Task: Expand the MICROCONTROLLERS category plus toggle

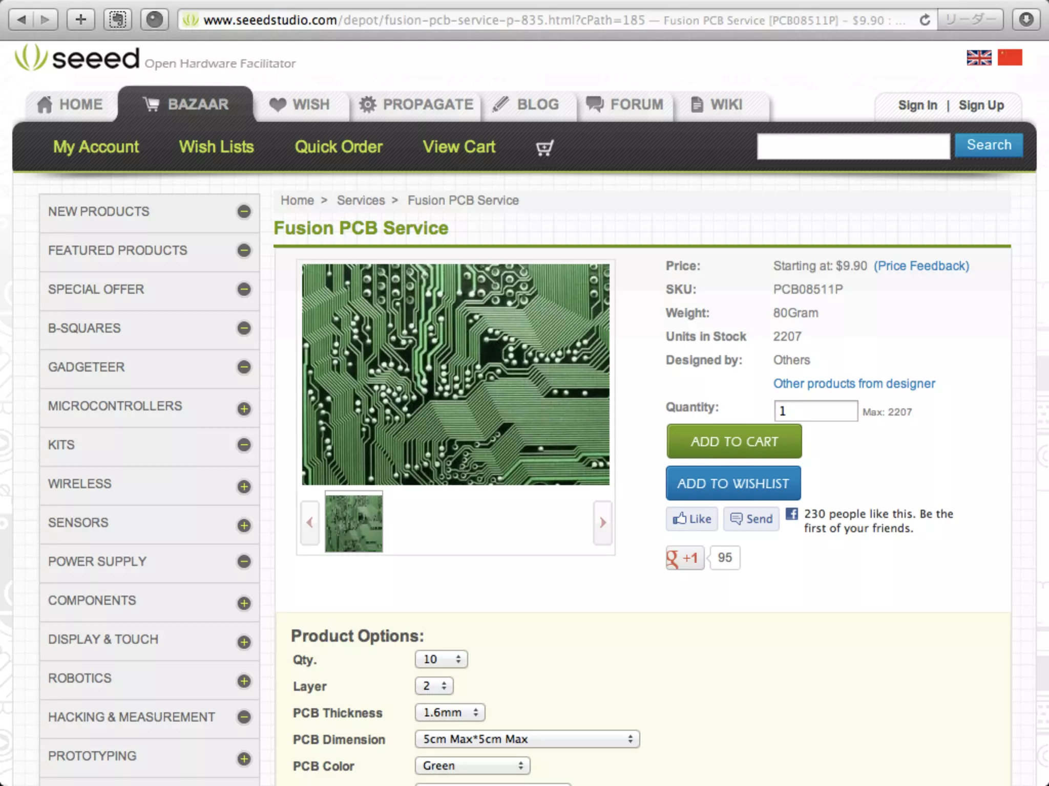Action: click(244, 408)
